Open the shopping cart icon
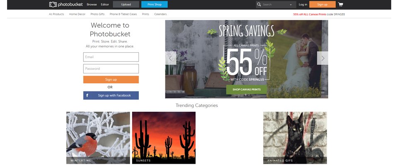 [x=341, y=5]
